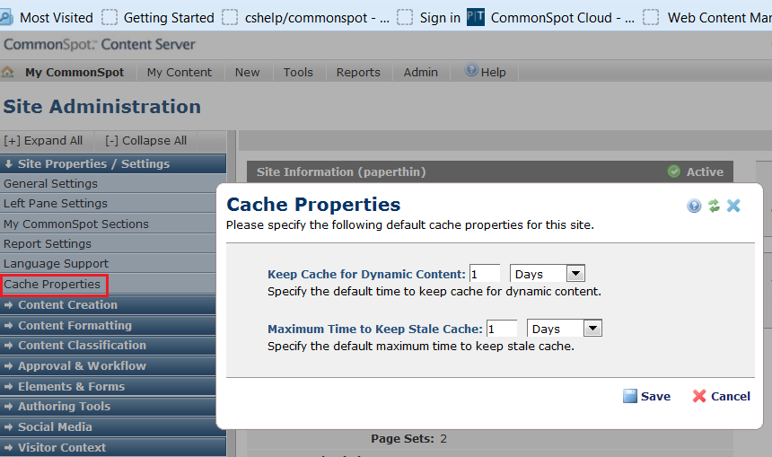This screenshot has height=457, width=772.
Task: Collapse the Site Properties / Settings section
Action: tap(113, 163)
